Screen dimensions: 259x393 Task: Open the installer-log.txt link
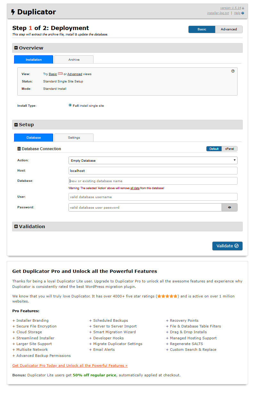pyautogui.click(x=218, y=13)
